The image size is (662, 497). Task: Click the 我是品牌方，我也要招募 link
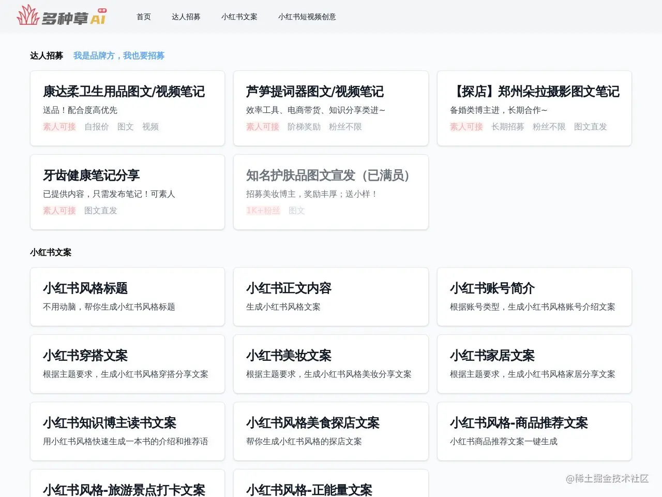tap(119, 55)
